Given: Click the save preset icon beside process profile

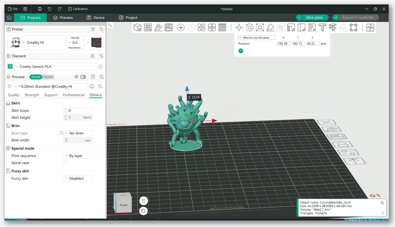Looking at the screenshot, I should (92, 86).
